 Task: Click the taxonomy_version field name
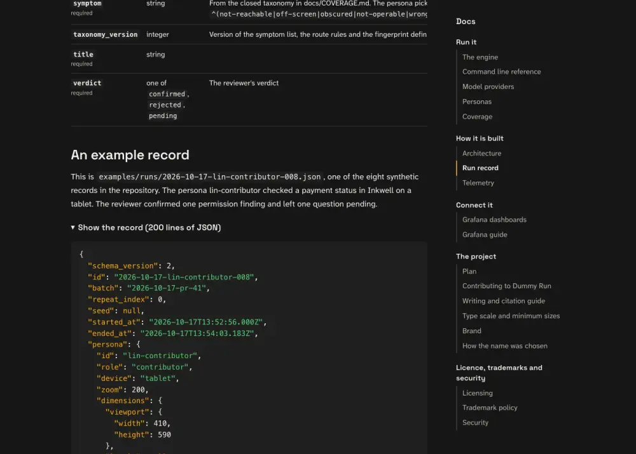coord(105,35)
